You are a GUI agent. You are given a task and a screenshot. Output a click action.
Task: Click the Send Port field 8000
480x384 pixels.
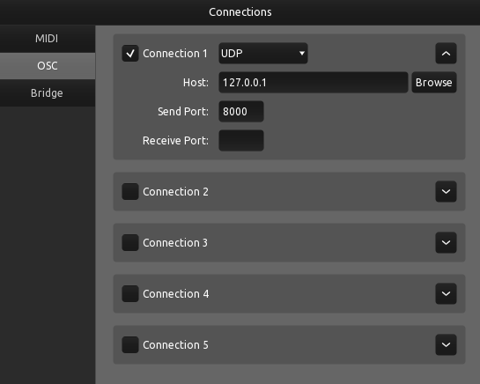[x=241, y=112]
